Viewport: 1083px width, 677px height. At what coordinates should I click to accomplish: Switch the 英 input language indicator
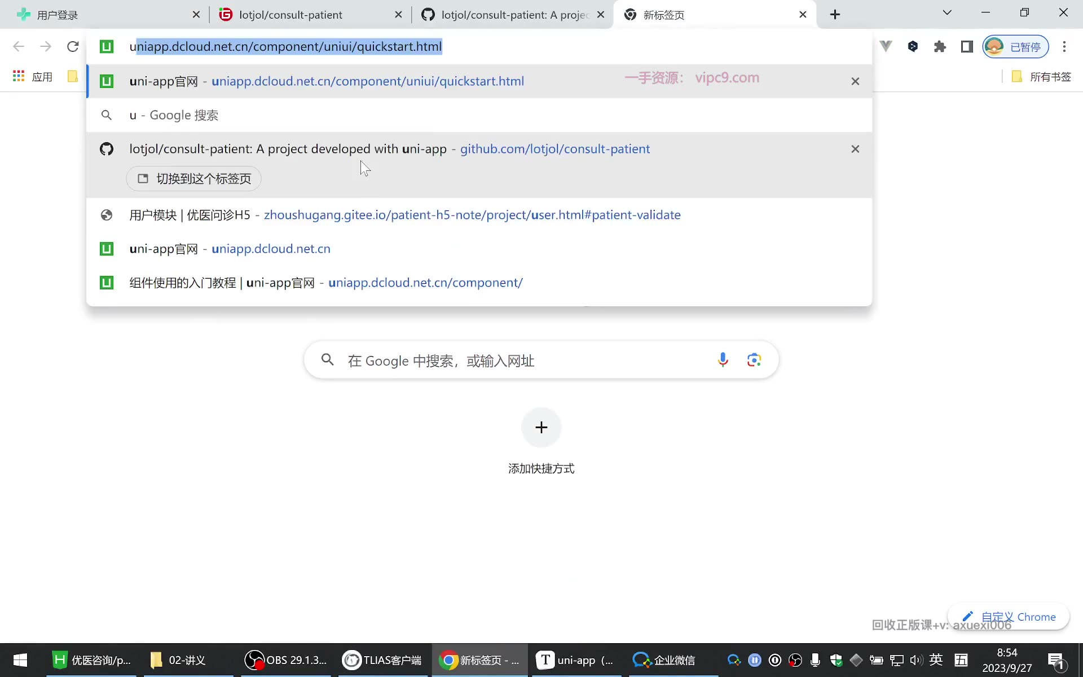(936, 660)
